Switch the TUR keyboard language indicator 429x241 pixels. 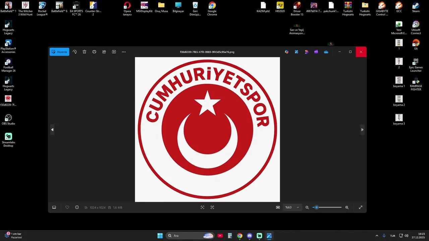(x=392, y=236)
